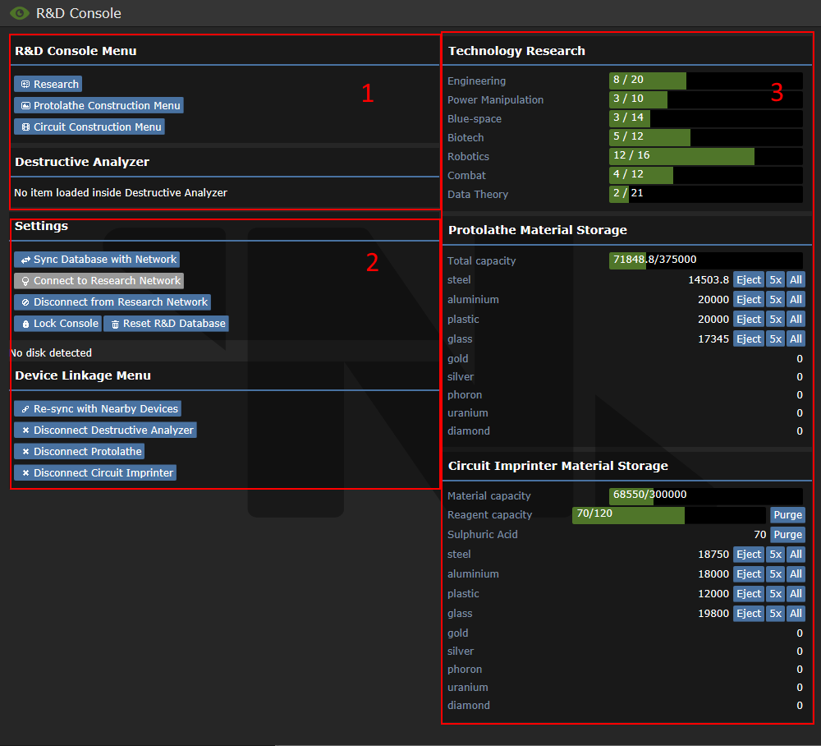Screen dimensions: 821x746
Task: Eject 5x aluminium from Protolathe
Action: point(775,300)
